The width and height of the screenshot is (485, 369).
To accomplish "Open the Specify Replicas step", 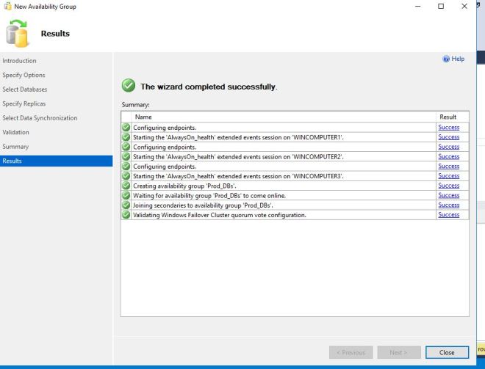I will 26,103.
